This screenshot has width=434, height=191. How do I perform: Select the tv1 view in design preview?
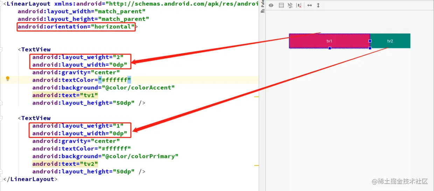coord(329,41)
